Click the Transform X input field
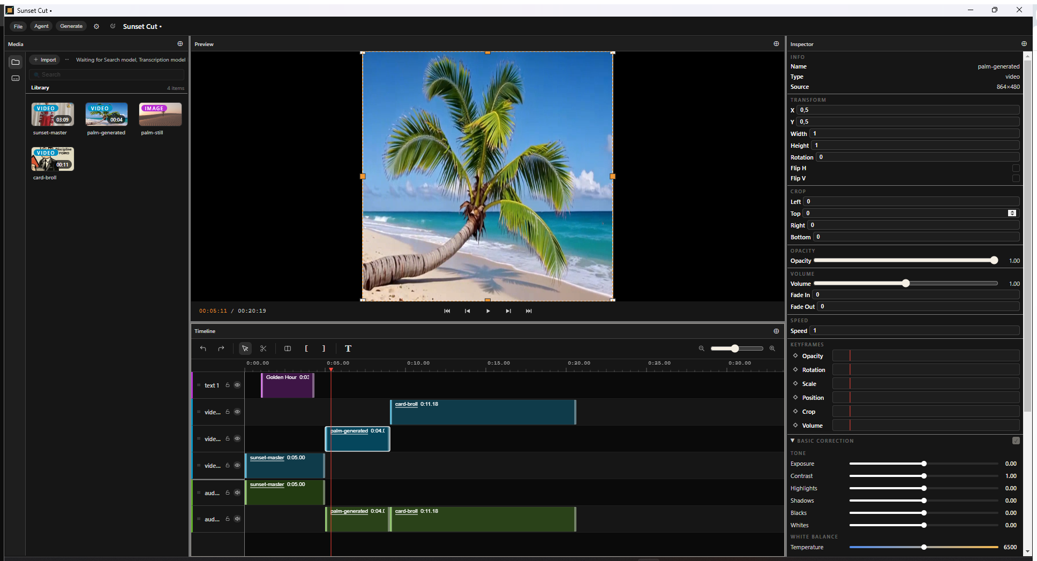Image resolution: width=1037 pixels, height=561 pixels. point(908,110)
